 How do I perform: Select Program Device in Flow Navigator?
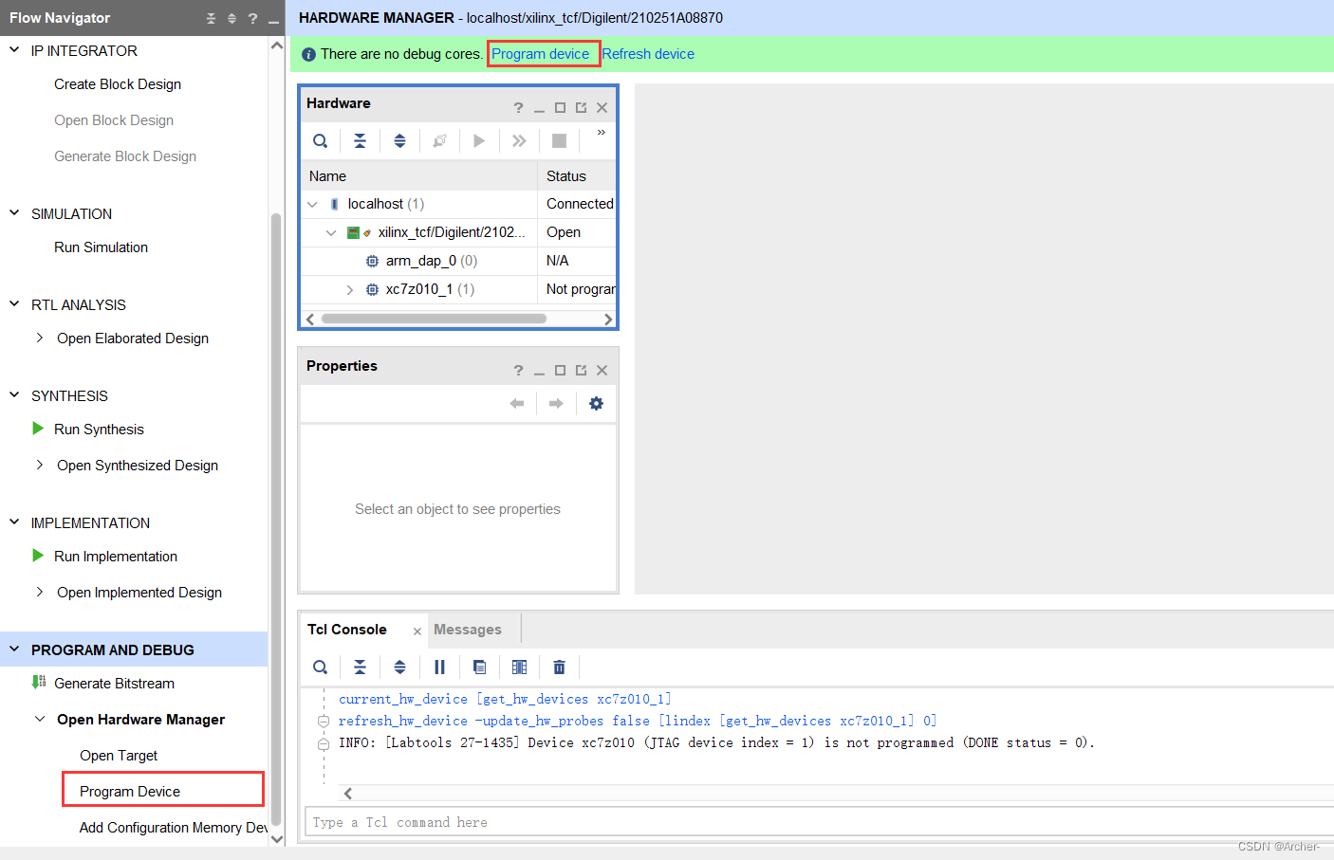(x=130, y=792)
